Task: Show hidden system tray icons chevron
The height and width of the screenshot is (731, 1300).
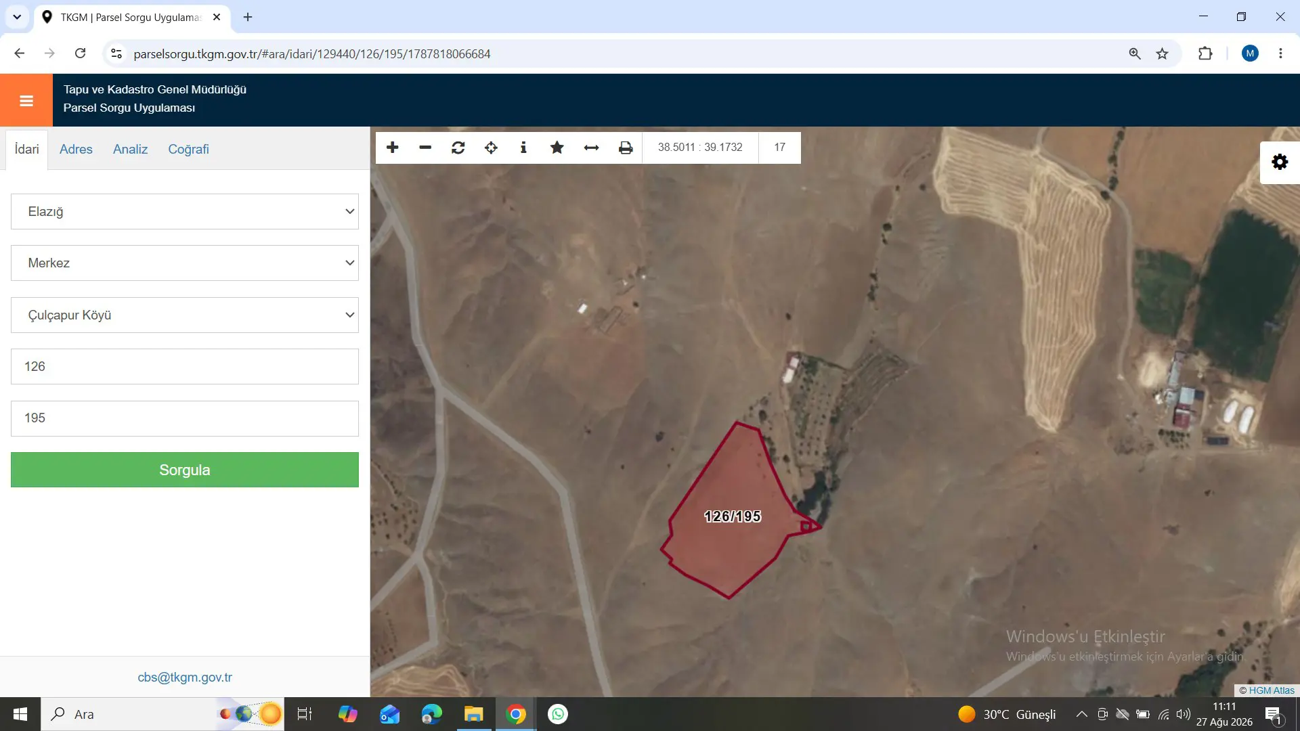Action: coord(1082,714)
